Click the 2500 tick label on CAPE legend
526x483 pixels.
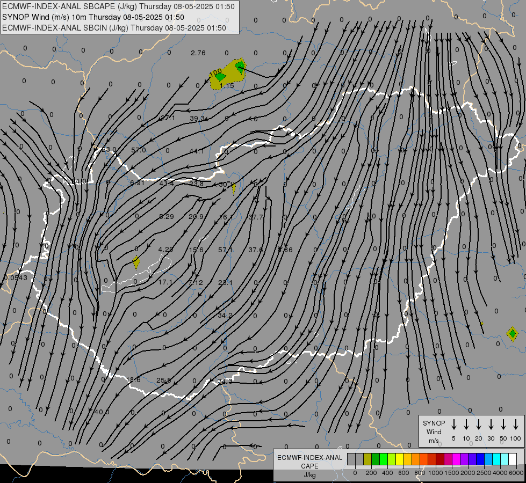484,473
